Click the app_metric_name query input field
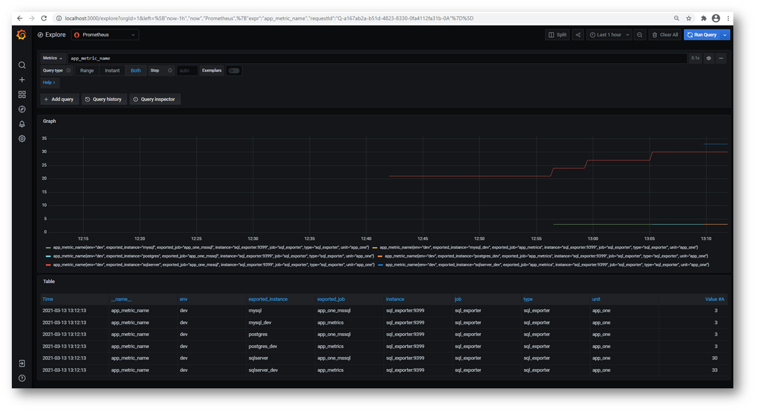Viewport: 757px width, 412px height. 377,58
